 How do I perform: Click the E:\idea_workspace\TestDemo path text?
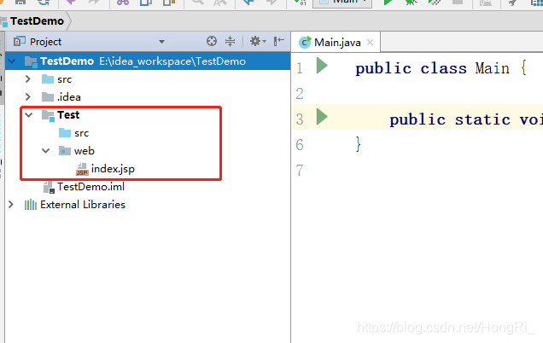point(172,61)
